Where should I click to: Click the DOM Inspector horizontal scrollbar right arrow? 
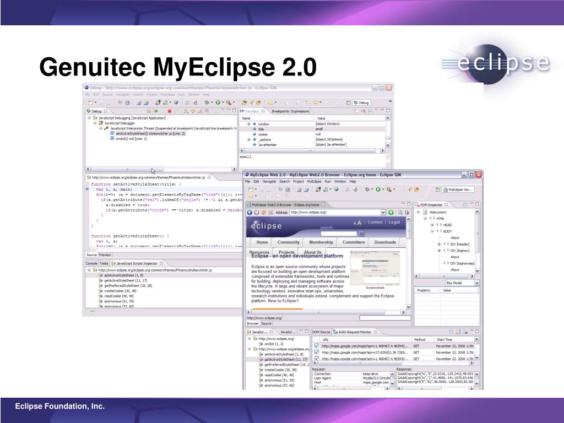[472, 276]
